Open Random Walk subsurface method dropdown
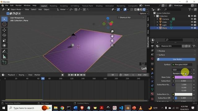198x111 pixels. 182,73
